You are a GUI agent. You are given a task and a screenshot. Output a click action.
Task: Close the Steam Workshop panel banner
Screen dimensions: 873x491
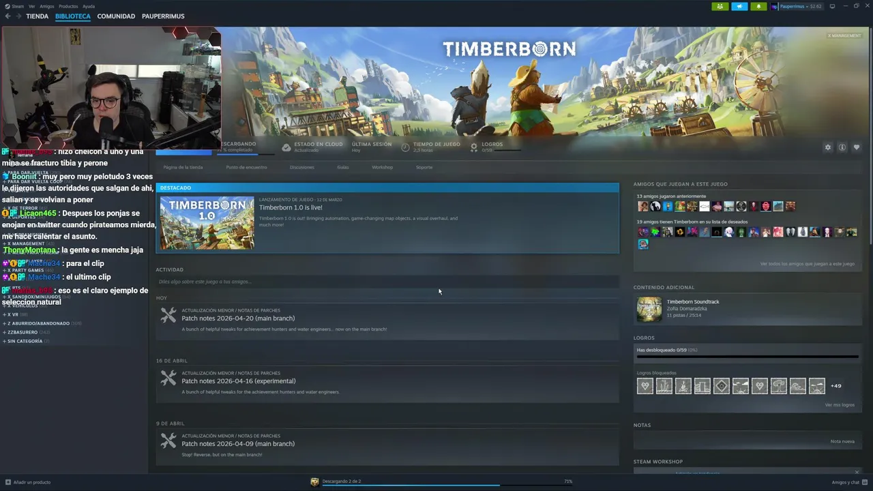point(857,472)
